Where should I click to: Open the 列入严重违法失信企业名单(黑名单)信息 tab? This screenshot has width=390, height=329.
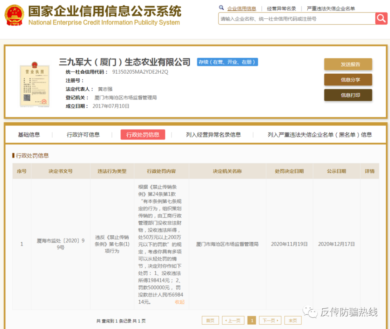(320, 134)
